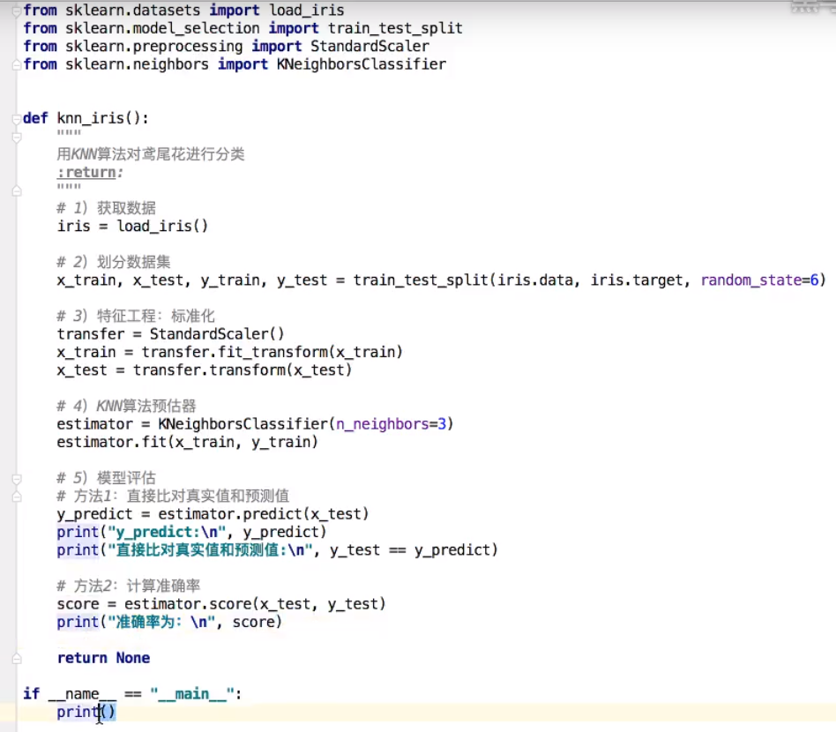Click 'train_test_split(' call in function body
836x732 pixels.
(424, 280)
